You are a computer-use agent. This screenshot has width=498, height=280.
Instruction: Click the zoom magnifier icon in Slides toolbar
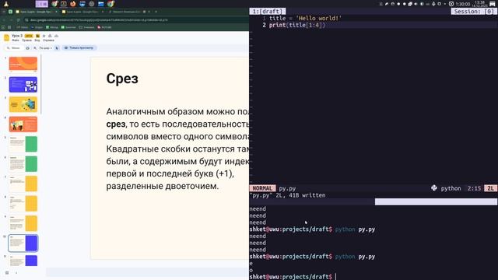tap(35, 48)
